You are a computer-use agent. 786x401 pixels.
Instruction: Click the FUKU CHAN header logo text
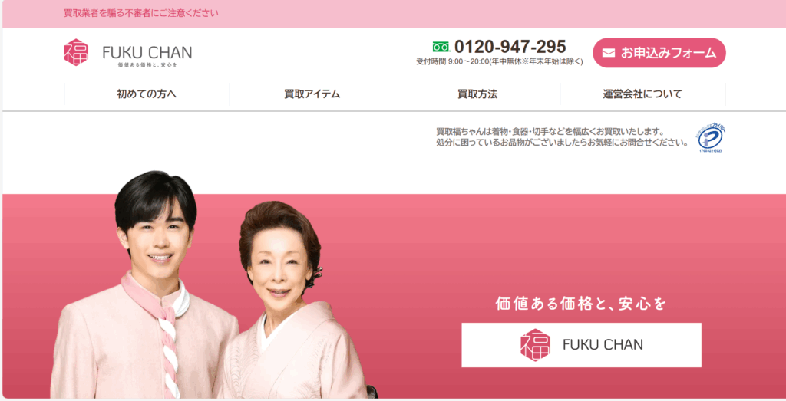[147, 52]
